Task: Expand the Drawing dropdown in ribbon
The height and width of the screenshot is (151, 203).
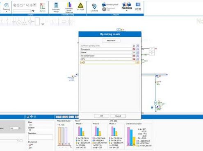Action: 6,12
